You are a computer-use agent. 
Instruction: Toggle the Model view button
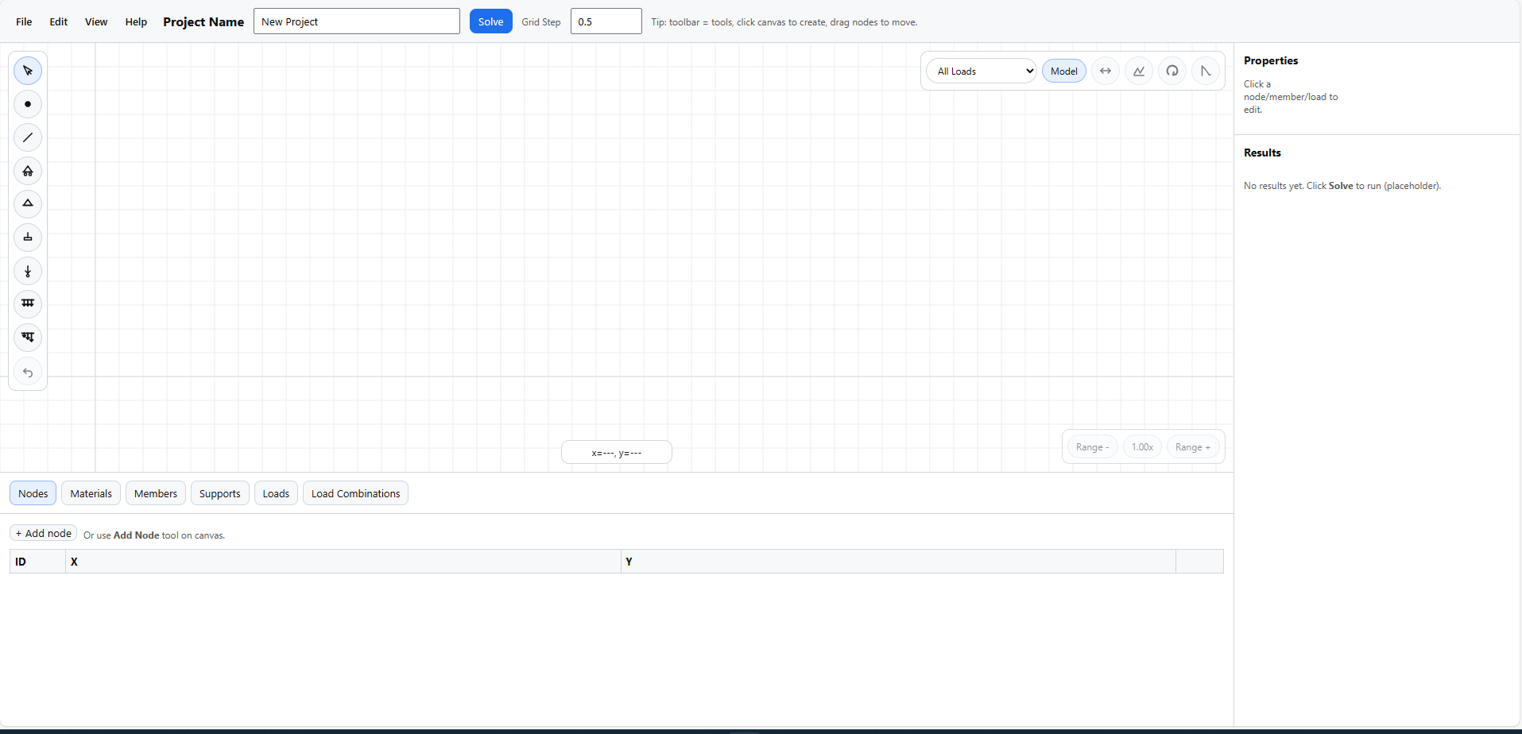tap(1063, 71)
